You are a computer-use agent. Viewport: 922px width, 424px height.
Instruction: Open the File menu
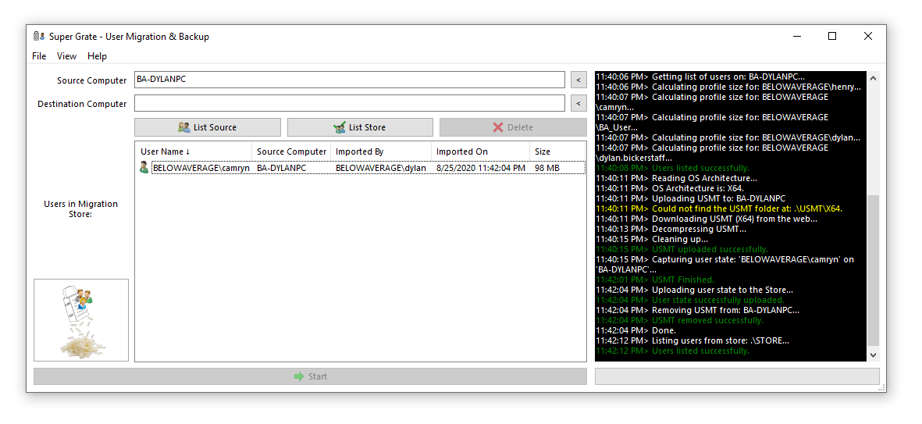[39, 56]
